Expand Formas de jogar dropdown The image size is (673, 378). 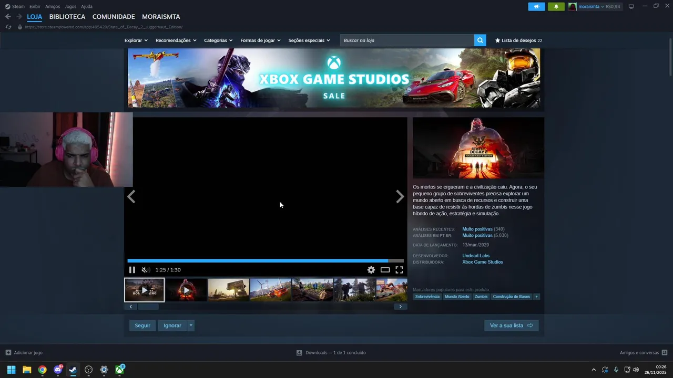[x=260, y=40]
